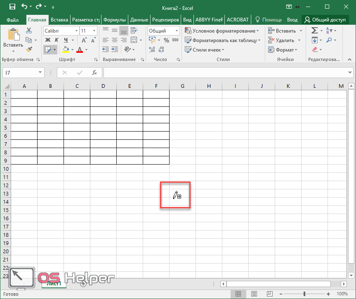Image resolution: width=356 pixels, height=299 pixels.
Task: Click the Cut scissors icon
Action: click(x=29, y=31)
